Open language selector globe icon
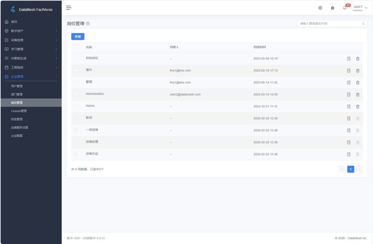This screenshot has height=244, width=373. (x=320, y=8)
